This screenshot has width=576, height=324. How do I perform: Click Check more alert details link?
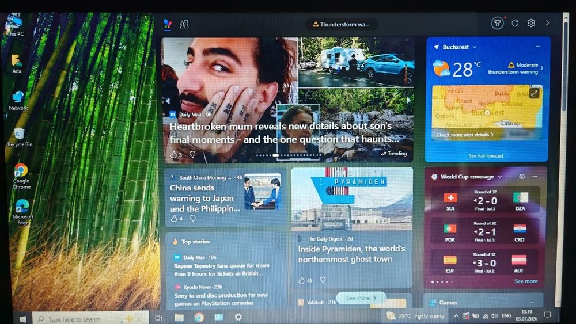465,135
